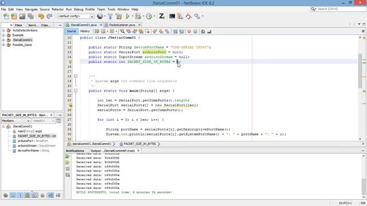Expand the JSerialComm01 project node
The height and width of the screenshot is (206, 367).
(3, 40)
